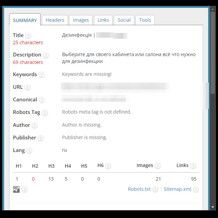Click the scrollbar down arrow
This screenshot has height=218, width=218.
pos(213,207)
